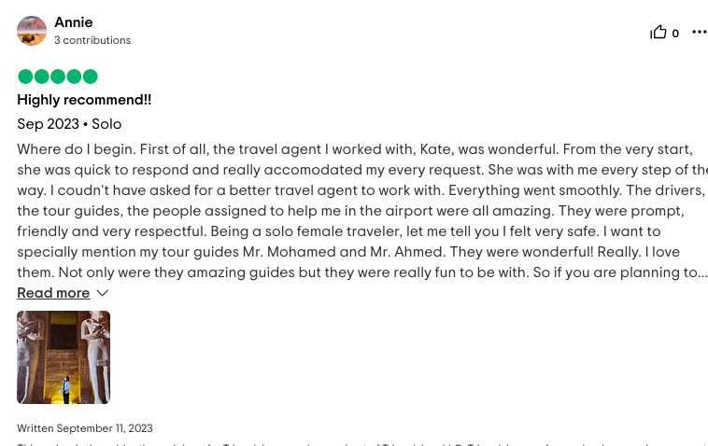Viewport: 708px width, 446px height.
Task: Click the Read more link
Action: pos(53,293)
